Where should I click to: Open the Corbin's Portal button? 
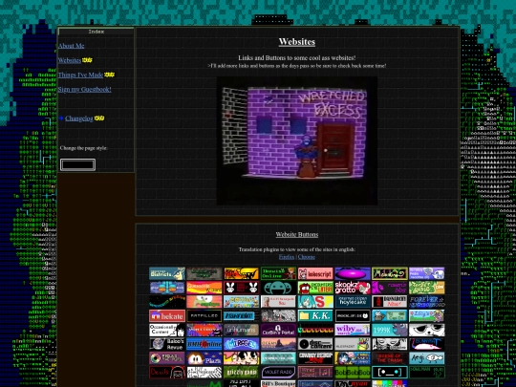[x=278, y=330]
